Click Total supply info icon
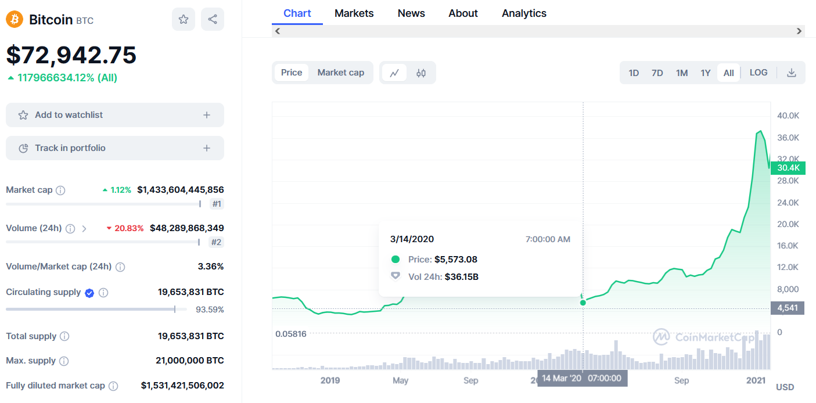 tap(65, 336)
